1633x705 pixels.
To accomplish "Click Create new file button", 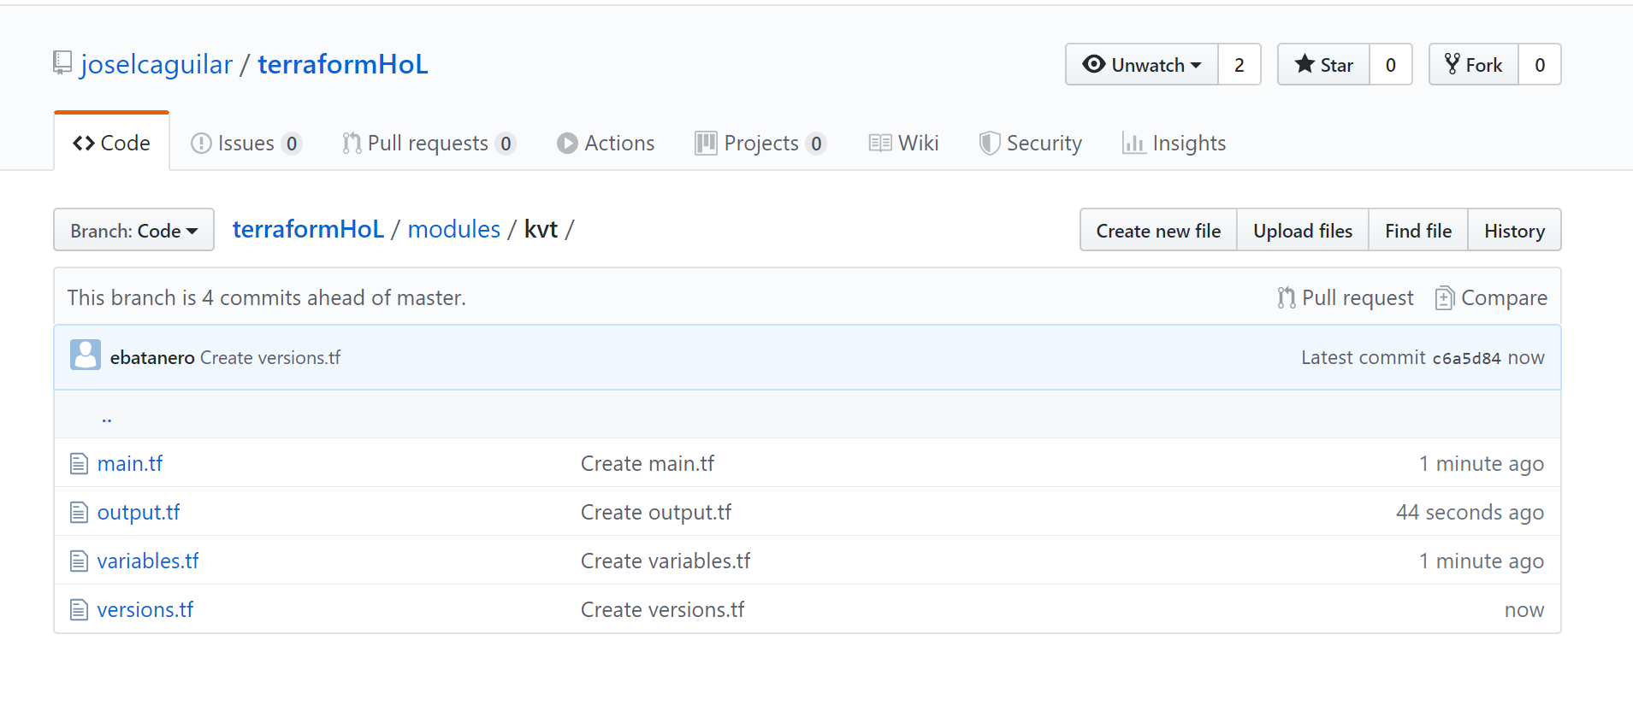I will [1158, 230].
